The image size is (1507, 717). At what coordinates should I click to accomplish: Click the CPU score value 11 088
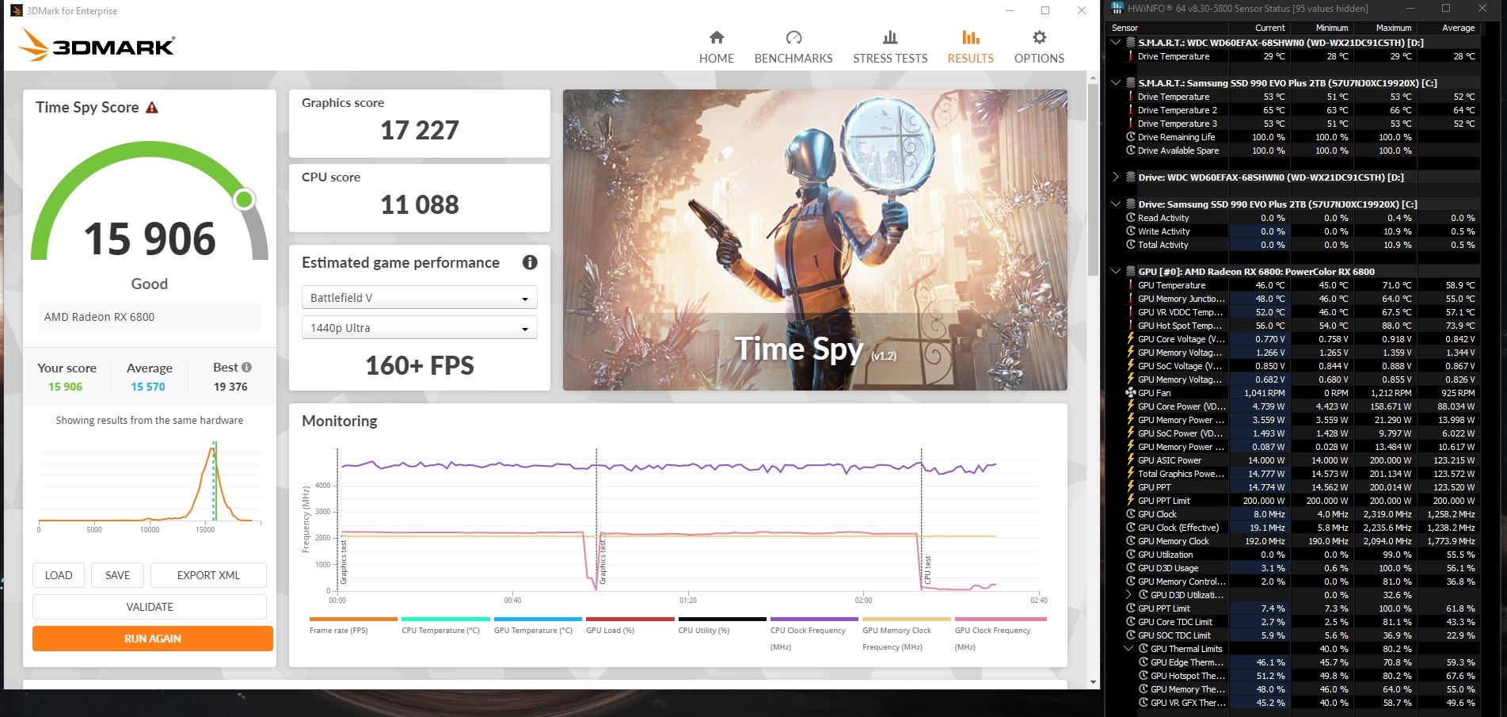pos(420,205)
